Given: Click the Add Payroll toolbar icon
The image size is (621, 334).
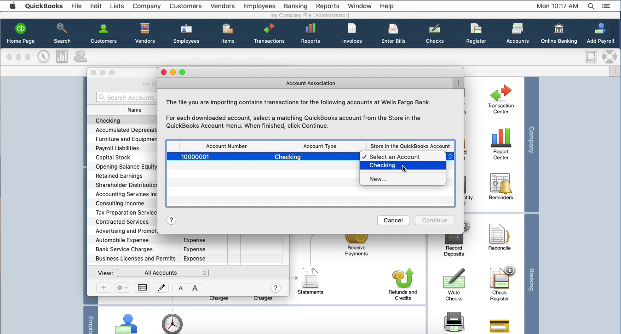Looking at the screenshot, I should pos(600,34).
